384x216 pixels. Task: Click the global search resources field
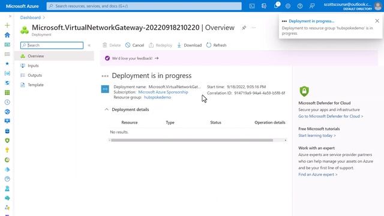point(144,6)
